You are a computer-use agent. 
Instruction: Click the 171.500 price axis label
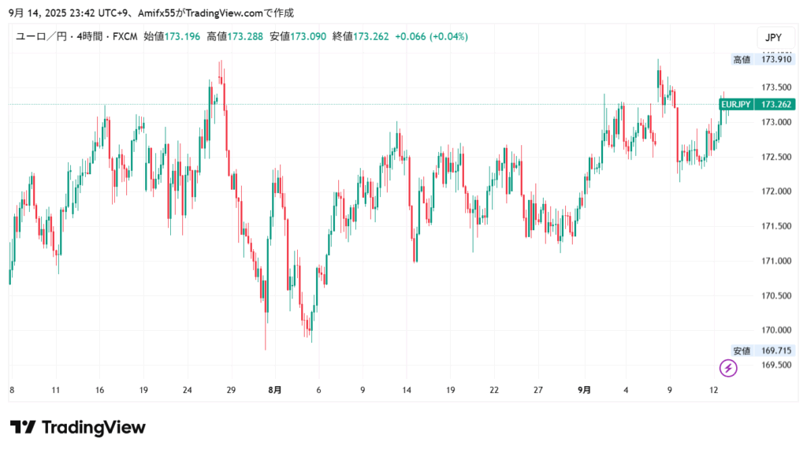tap(775, 226)
